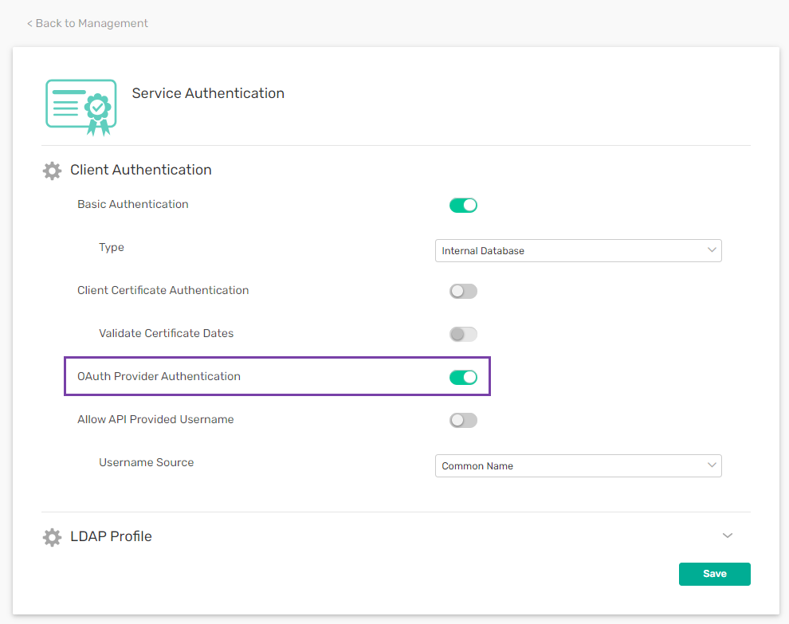Viewport: 789px width, 624px height.
Task: Open the Type dropdown showing Internal Database
Action: (x=578, y=251)
